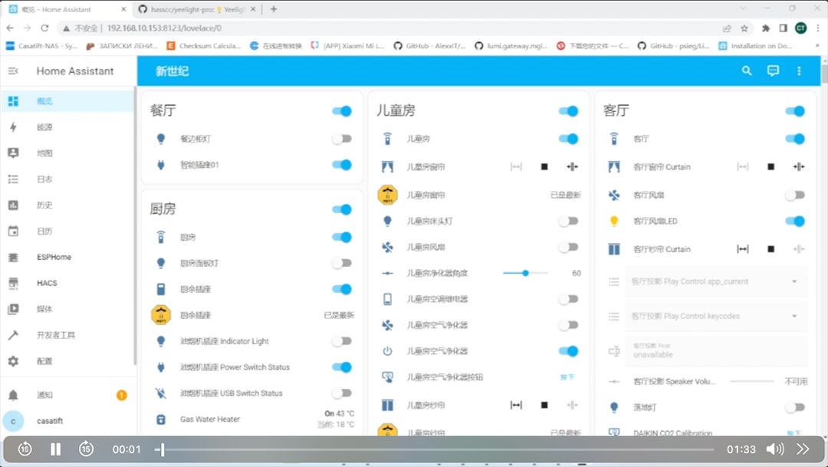Click the stop button for 儿童房窗帘

544,166
